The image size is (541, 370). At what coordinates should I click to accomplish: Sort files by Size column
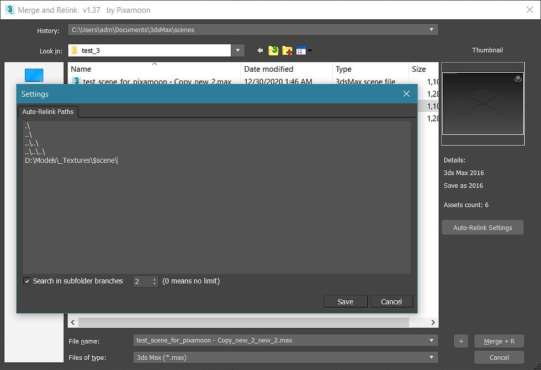(423, 69)
